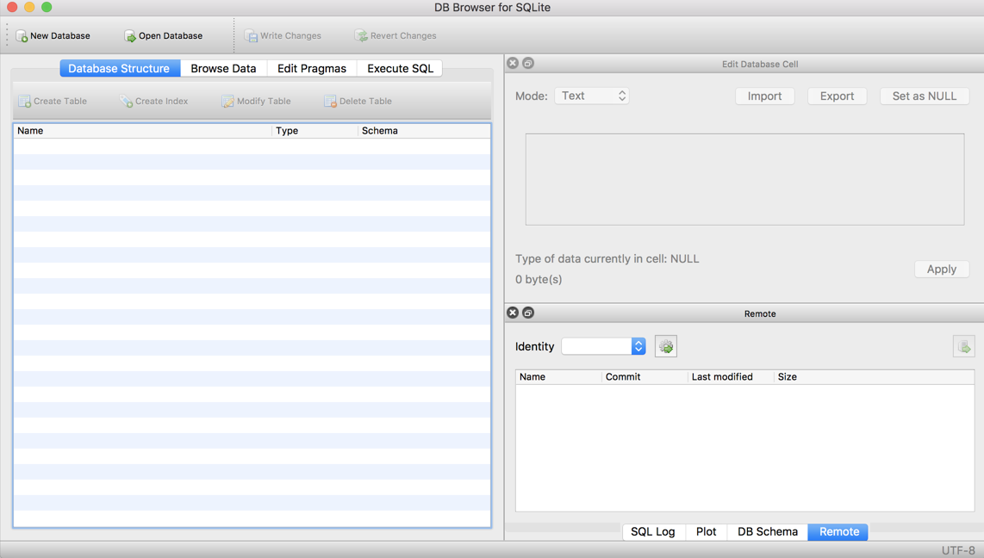Click the Set as NULL button
Image resolution: width=984 pixels, height=558 pixels.
pos(924,96)
